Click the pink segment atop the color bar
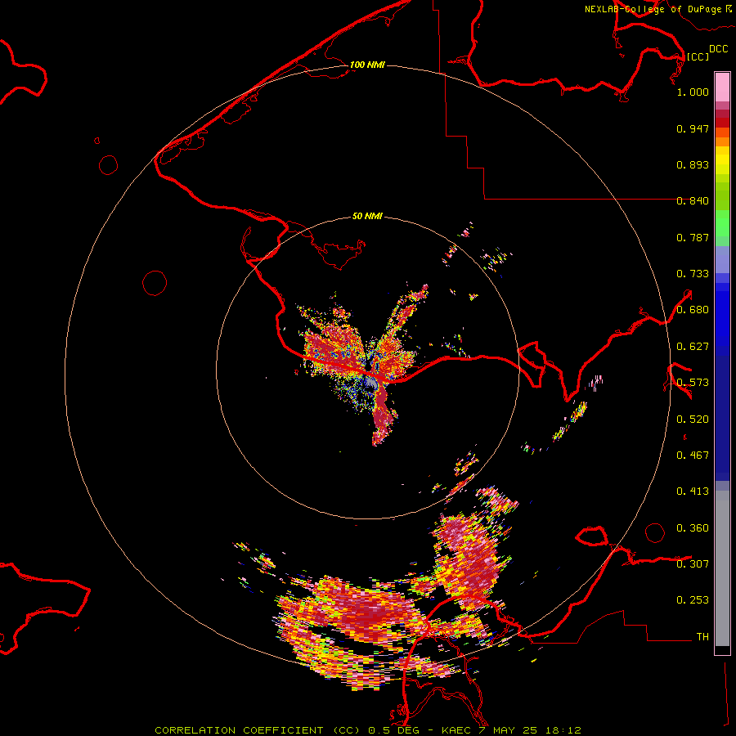 coord(722,87)
